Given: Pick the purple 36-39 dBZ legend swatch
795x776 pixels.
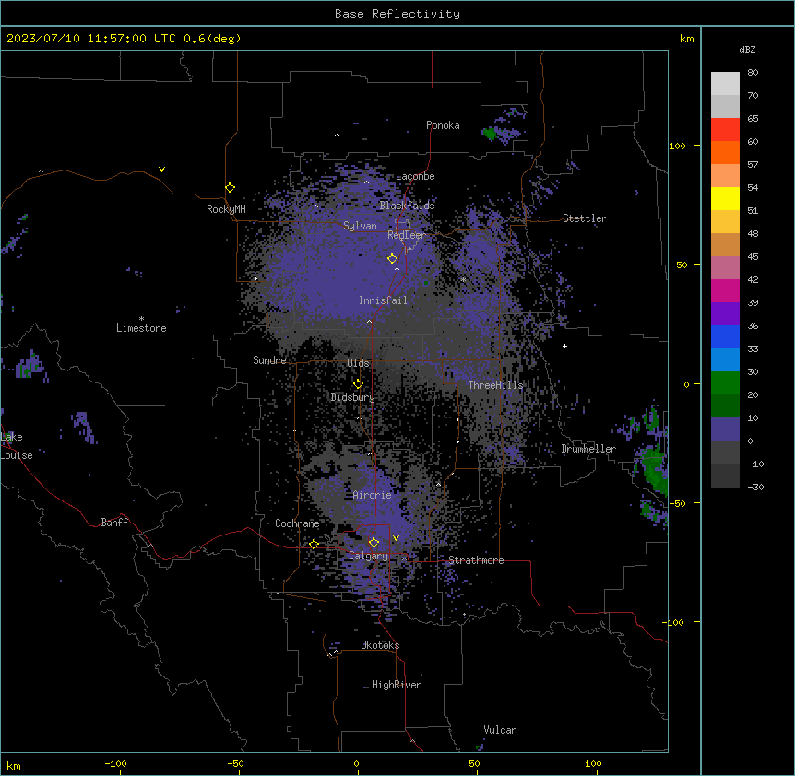Looking at the screenshot, I should click(725, 314).
